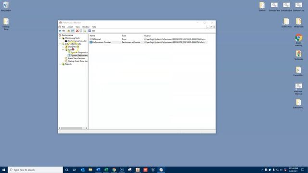Select the Performance Counter row name

pyautogui.click(x=102, y=42)
